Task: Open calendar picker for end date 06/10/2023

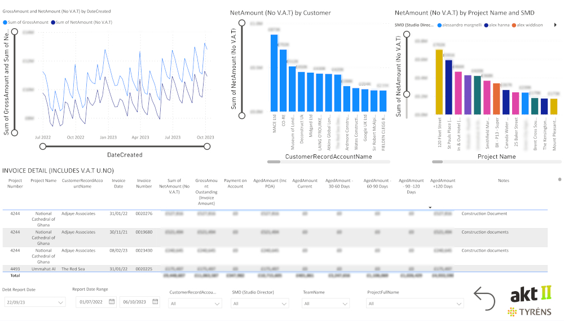Action: (155, 302)
